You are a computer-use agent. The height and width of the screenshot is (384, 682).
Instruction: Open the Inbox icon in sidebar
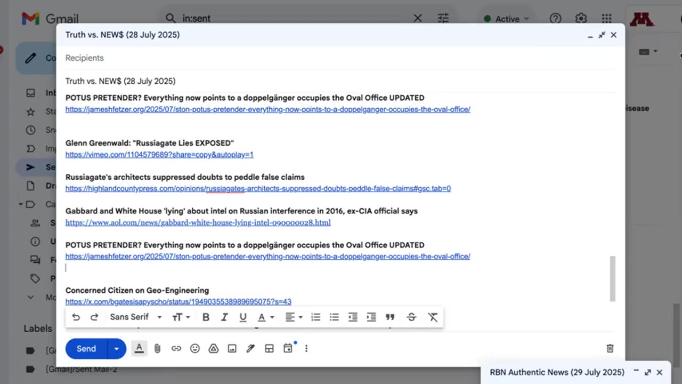(30, 93)
